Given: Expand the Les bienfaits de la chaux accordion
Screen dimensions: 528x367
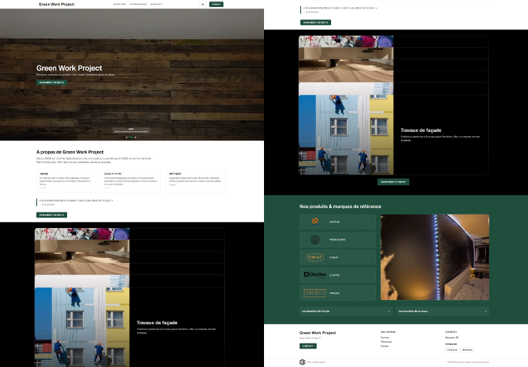Looking at the screenshot, I should click(x=442, y=311).
